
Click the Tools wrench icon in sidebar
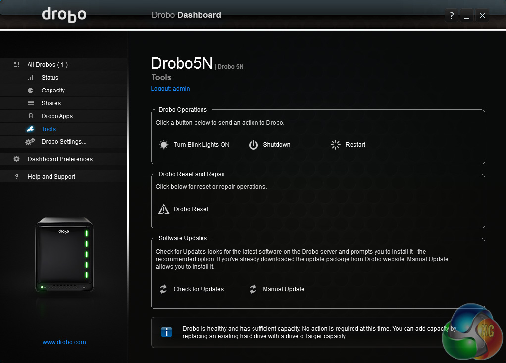point(31,129)
